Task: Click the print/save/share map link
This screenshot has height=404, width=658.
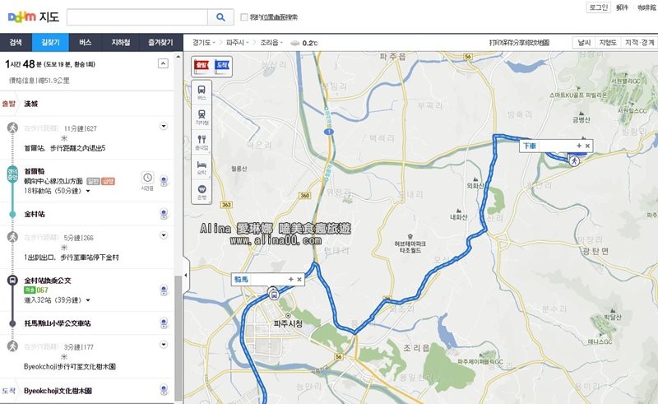Action: pos(519,43)
